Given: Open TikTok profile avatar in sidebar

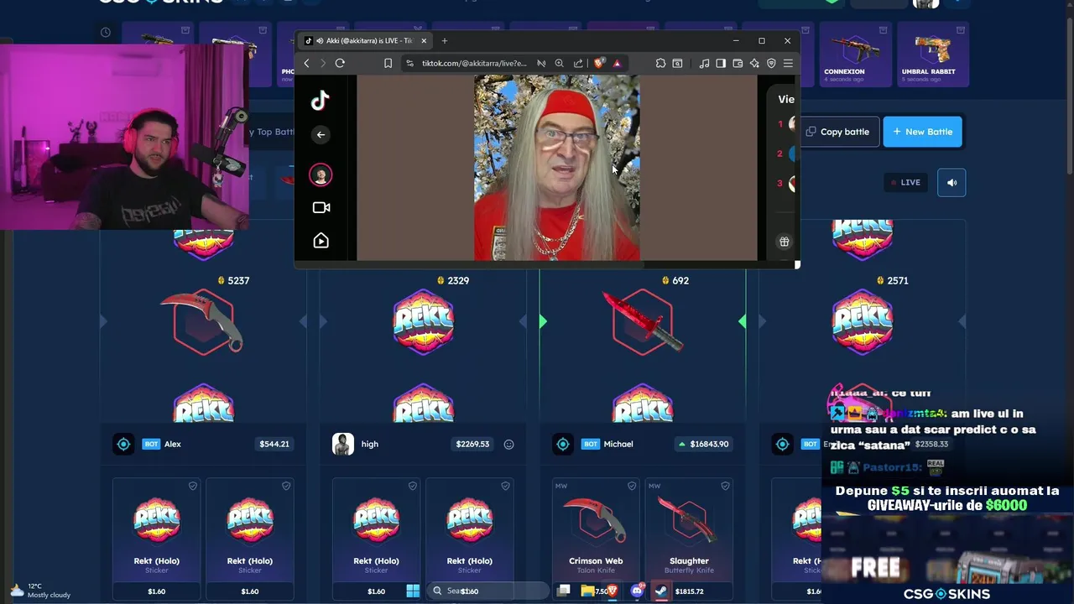Looking at the screenshot, I should tap(321, 174).
